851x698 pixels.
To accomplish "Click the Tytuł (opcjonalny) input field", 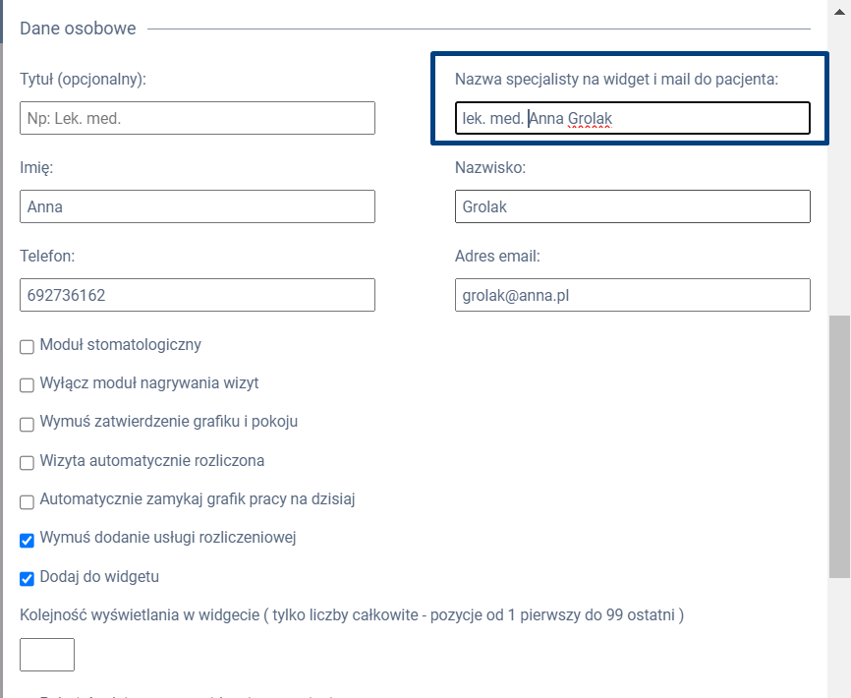I will pos(197,118).
